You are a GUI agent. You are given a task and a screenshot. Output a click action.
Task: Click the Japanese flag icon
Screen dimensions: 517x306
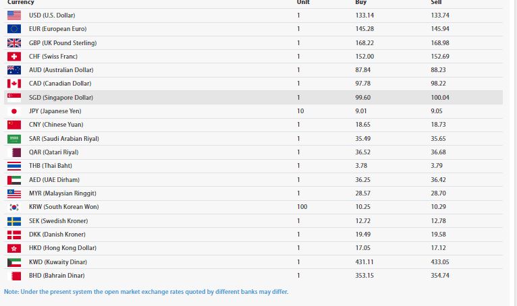pos(14,111)
